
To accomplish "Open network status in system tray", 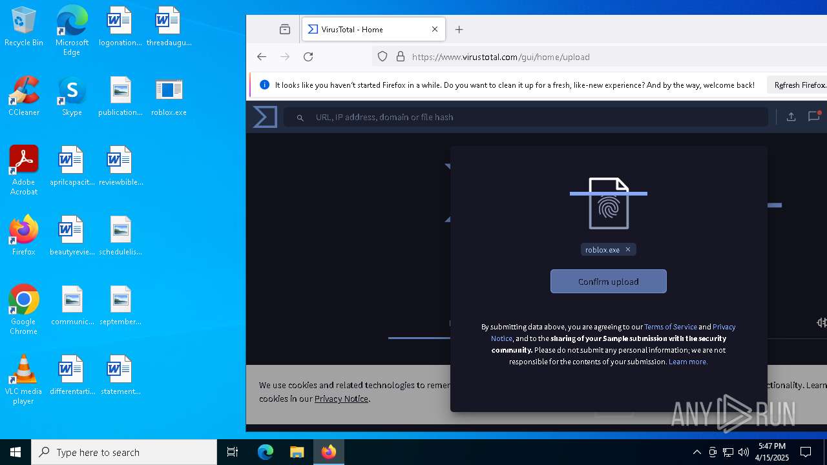I will 728,452.
